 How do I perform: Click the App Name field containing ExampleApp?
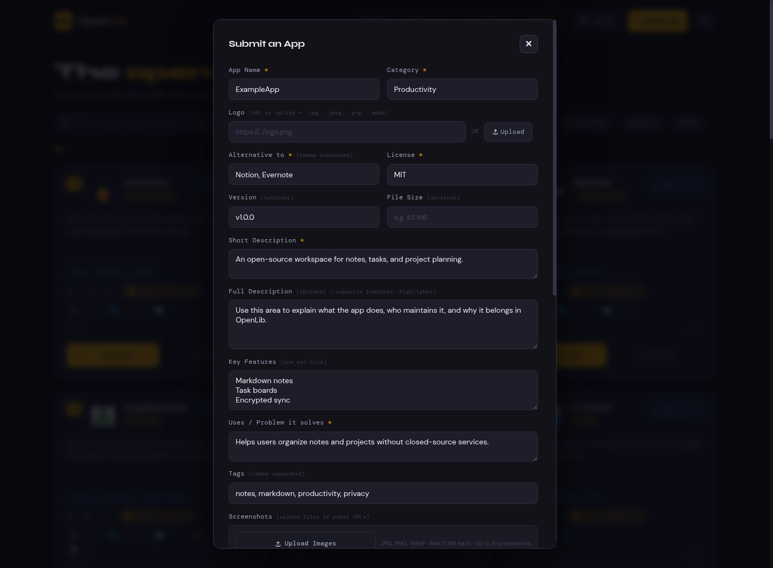[304, 89]
